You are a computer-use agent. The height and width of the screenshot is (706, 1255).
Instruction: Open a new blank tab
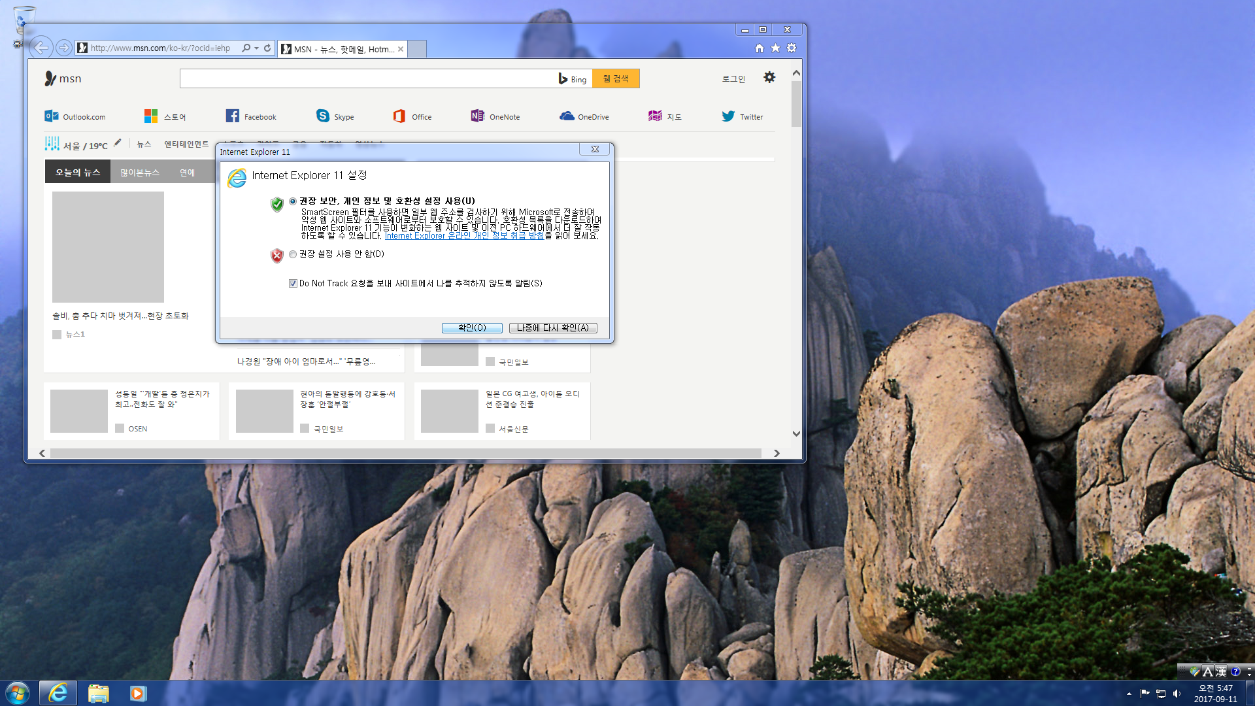417,49
